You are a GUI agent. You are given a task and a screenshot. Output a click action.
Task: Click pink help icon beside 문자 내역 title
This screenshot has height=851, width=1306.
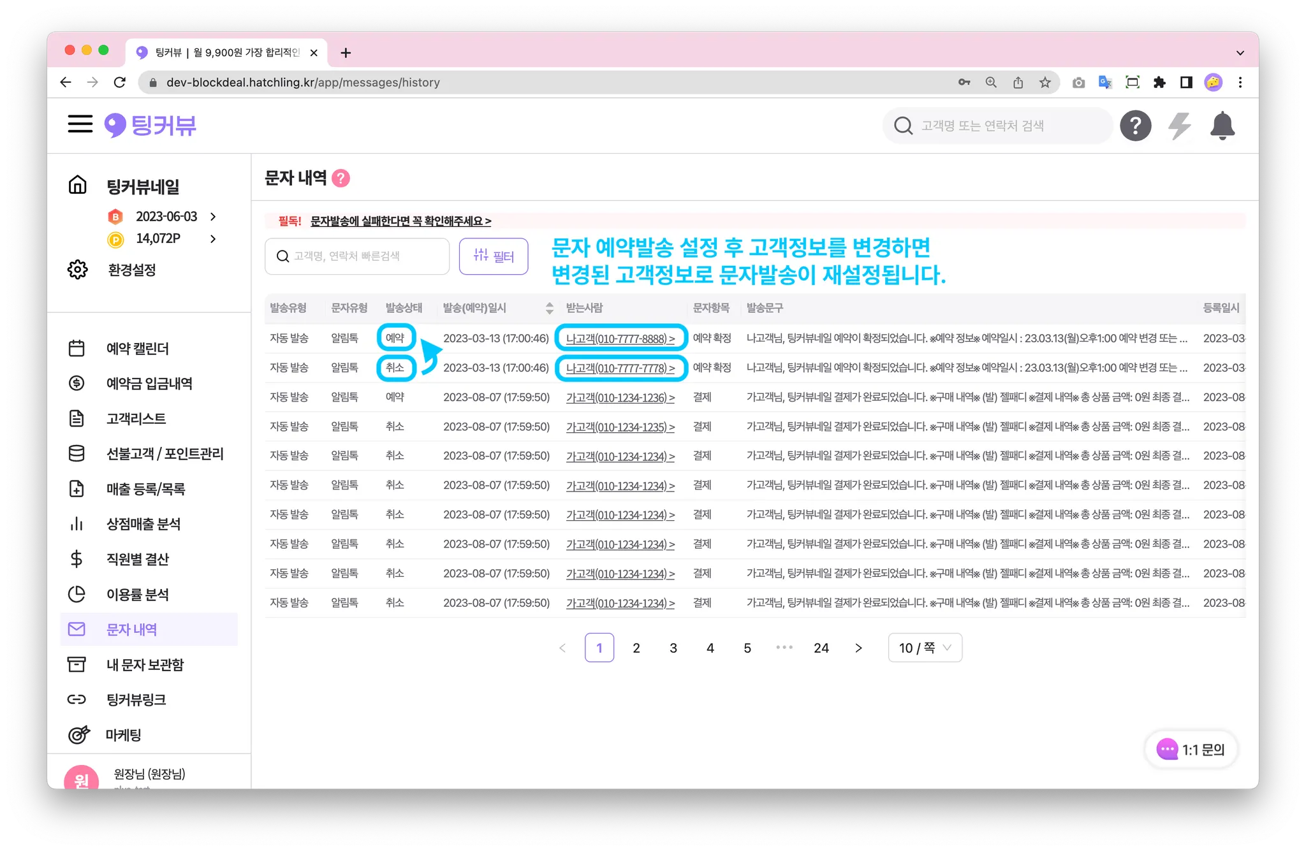click(341, 178)
